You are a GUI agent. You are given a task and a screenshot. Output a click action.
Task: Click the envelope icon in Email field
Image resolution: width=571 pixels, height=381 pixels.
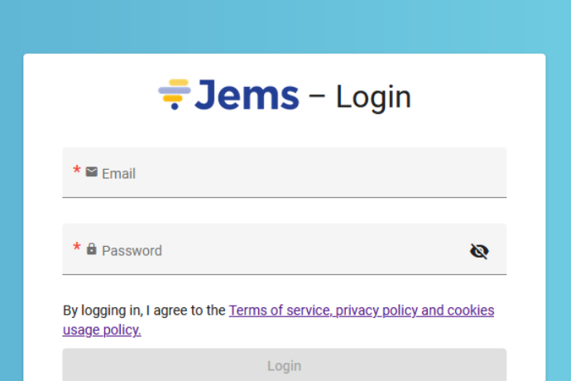pyautogui.click(x=92, y=172)
